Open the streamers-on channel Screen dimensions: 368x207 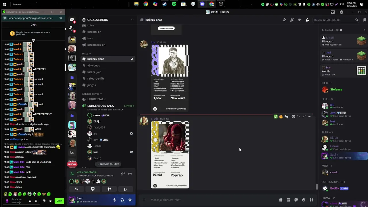pos(108,45)
